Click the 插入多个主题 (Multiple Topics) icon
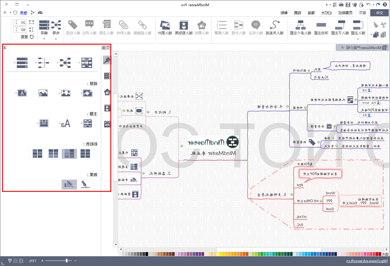 coord(301,25)
